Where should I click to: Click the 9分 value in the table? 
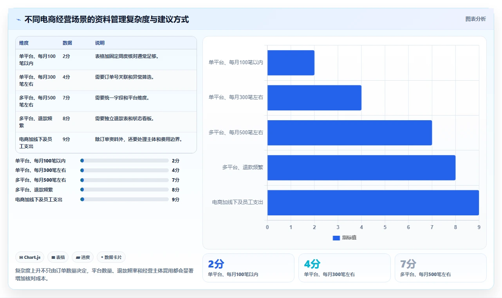point(66,139)
